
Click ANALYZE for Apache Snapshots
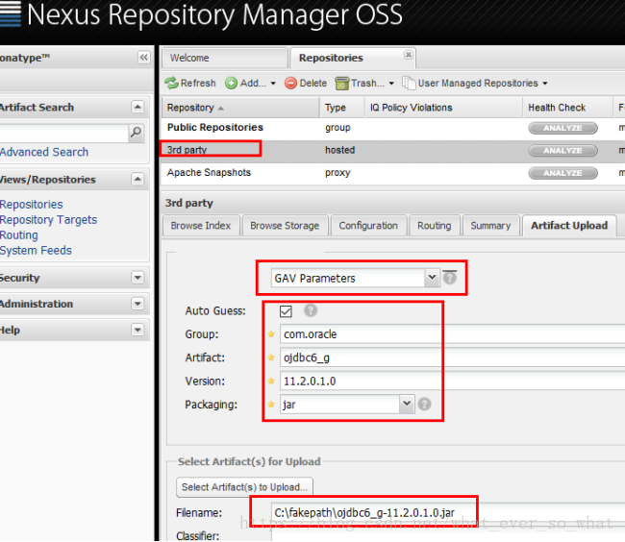(562, 173)
